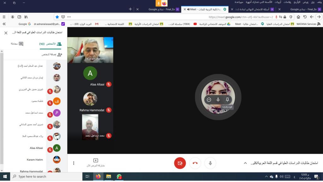Close the participants side panel
This screenshot has width=323, height=182.
(x=6, y=33)
